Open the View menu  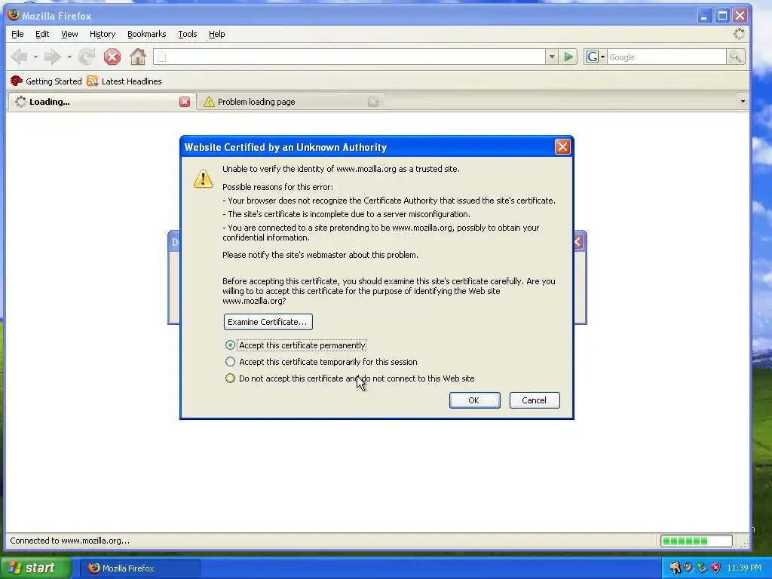tap(69, 34)
